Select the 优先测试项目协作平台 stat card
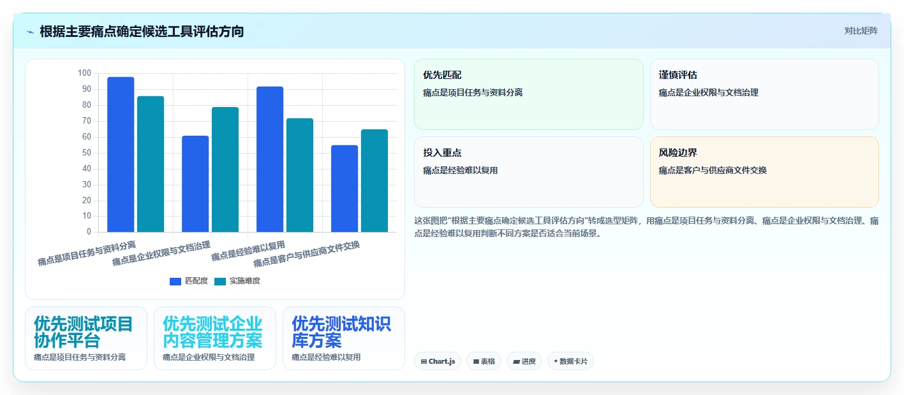904x395 pixels. pos(86,338)
